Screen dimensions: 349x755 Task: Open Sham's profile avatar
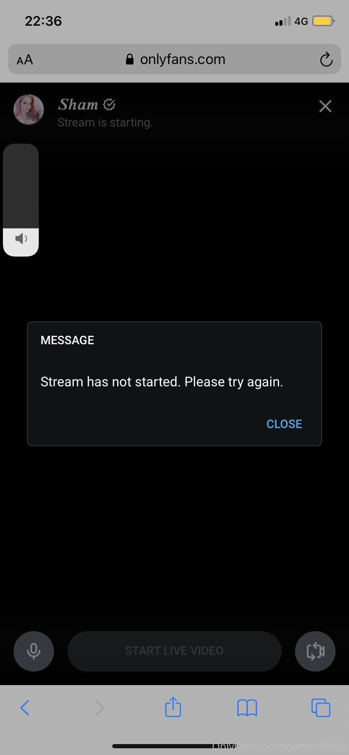tap(29, 110)
